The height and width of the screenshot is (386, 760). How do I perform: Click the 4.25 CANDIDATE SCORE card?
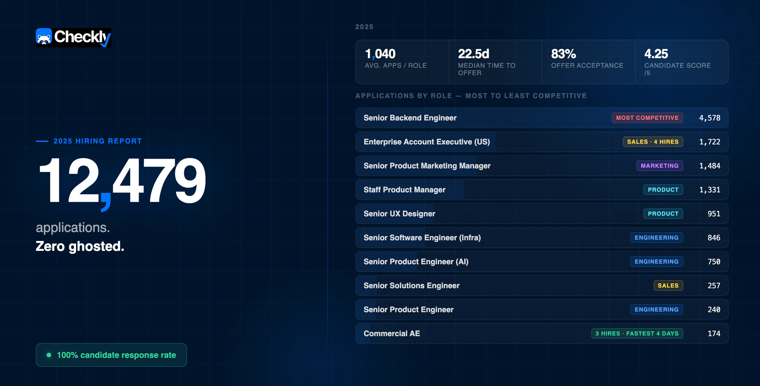[x=681, y=62]
